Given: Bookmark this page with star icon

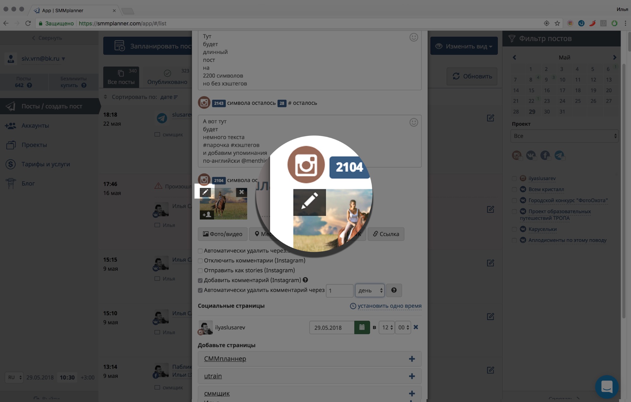Looking at the screenshot, I should coord(557,23).
